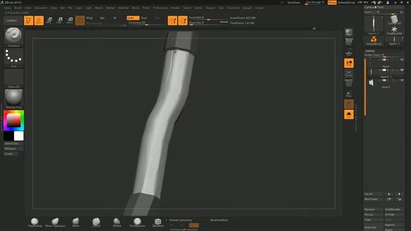
Task: Click the Rename subtool button
Action: (x=374, y=210)
